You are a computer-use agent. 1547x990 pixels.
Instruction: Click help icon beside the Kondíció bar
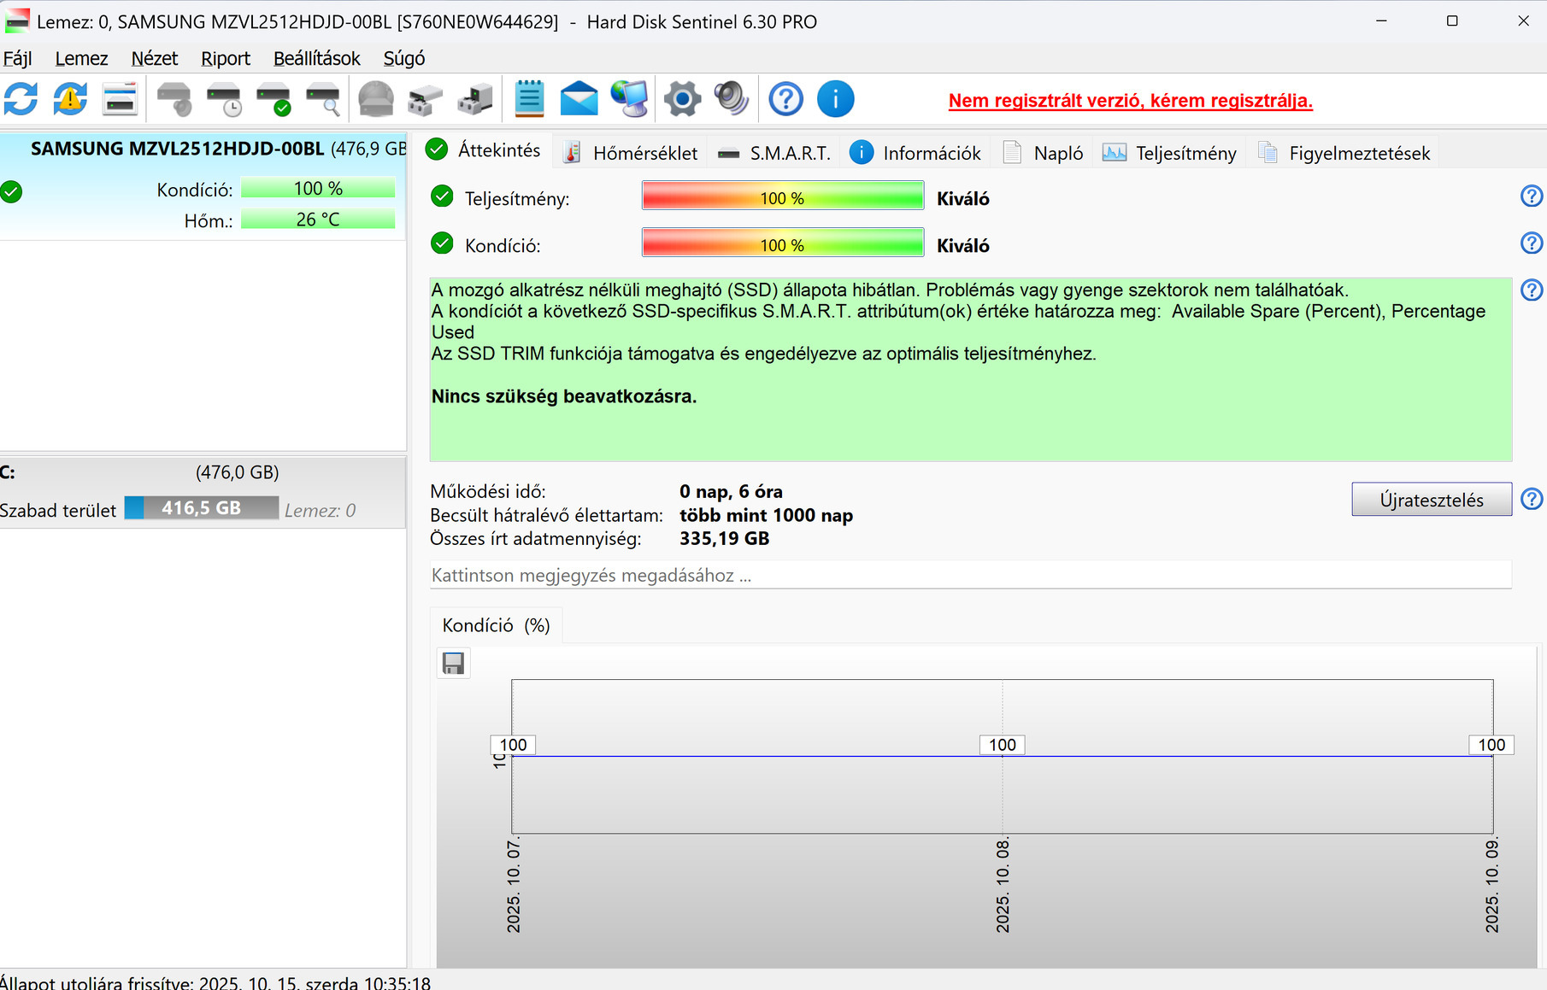tap(1531, 243)
